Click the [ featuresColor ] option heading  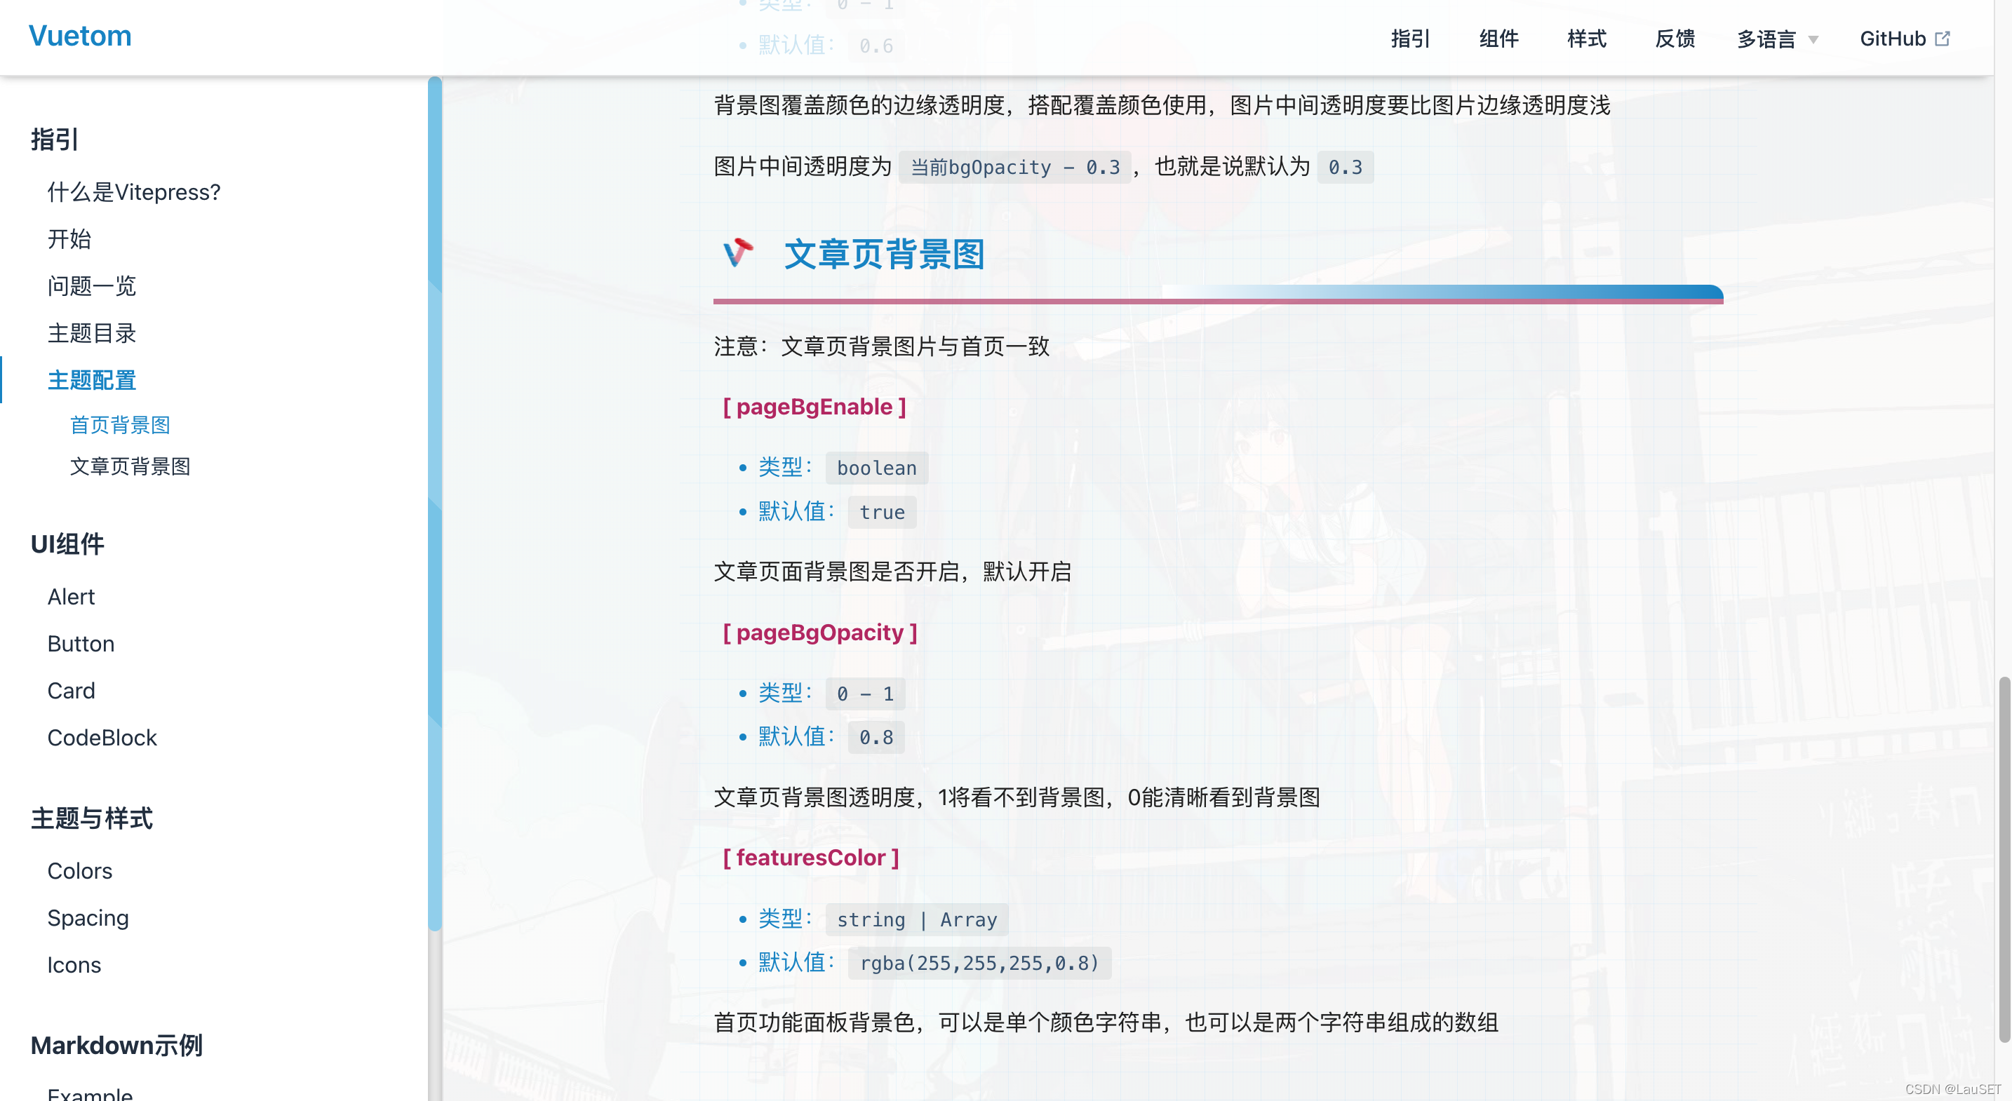point(811,858)
